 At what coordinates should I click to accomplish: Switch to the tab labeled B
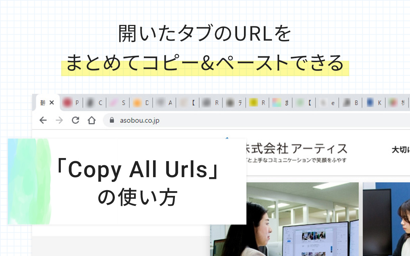click(x=350, y=102)
